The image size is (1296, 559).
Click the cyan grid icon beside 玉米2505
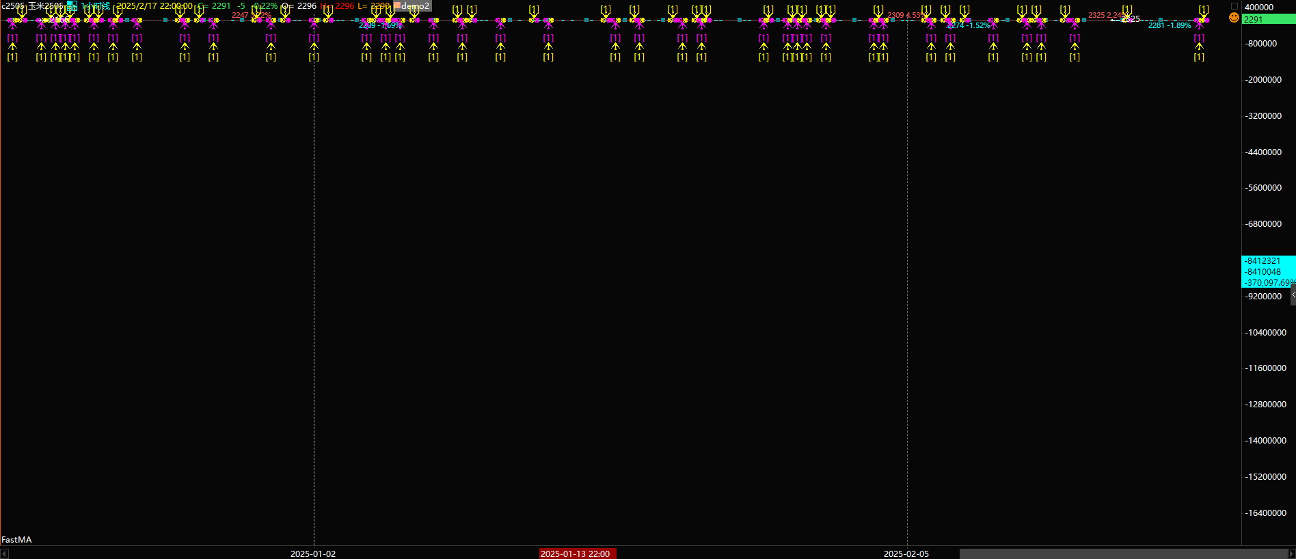click(71, 5)
